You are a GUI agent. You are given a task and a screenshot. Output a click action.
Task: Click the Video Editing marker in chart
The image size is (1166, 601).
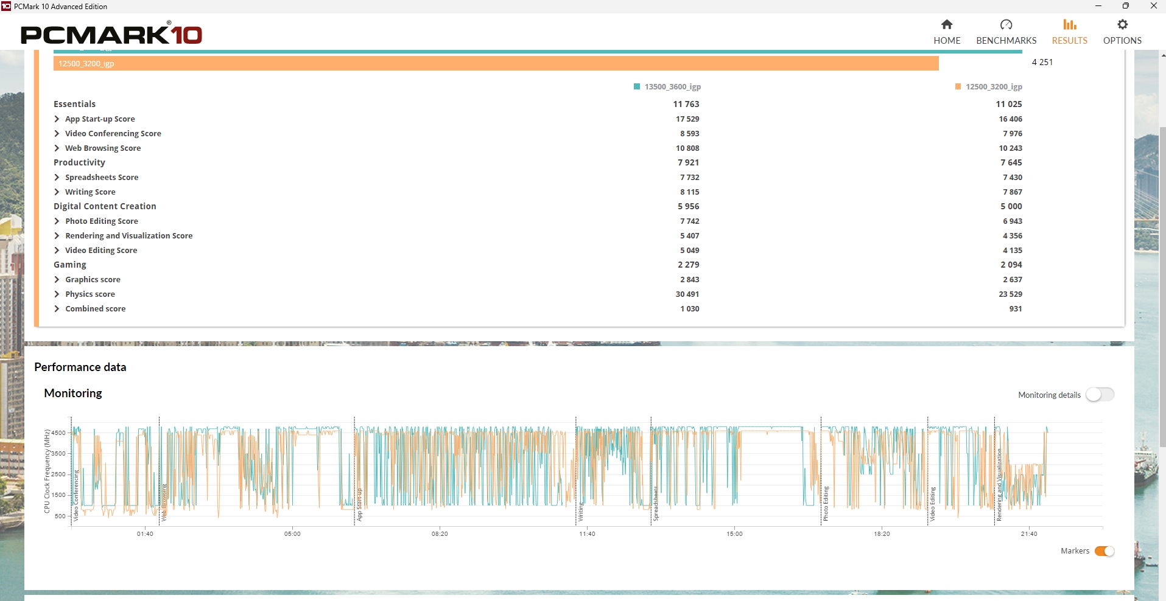pos(932,504)
